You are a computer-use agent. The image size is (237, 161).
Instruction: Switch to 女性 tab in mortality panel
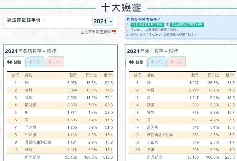176,62
